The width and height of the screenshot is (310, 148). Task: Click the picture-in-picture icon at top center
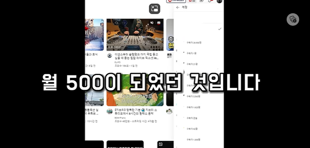(155, 9)
